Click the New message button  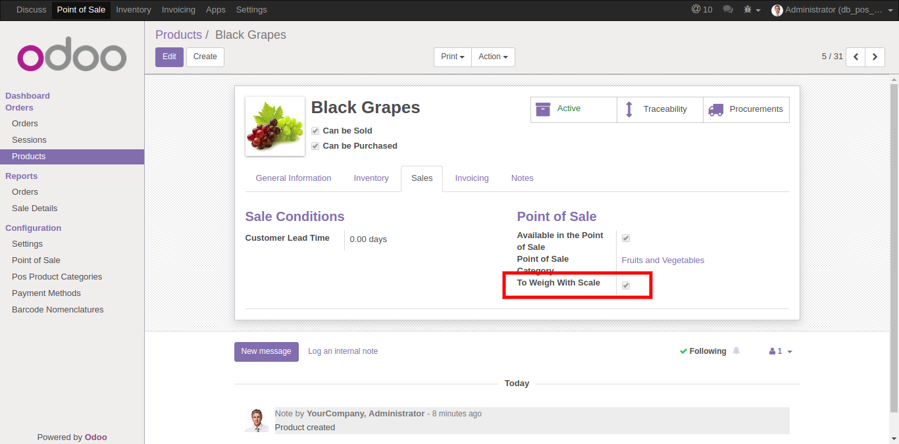pyautogui.click(x=266, y=352)
